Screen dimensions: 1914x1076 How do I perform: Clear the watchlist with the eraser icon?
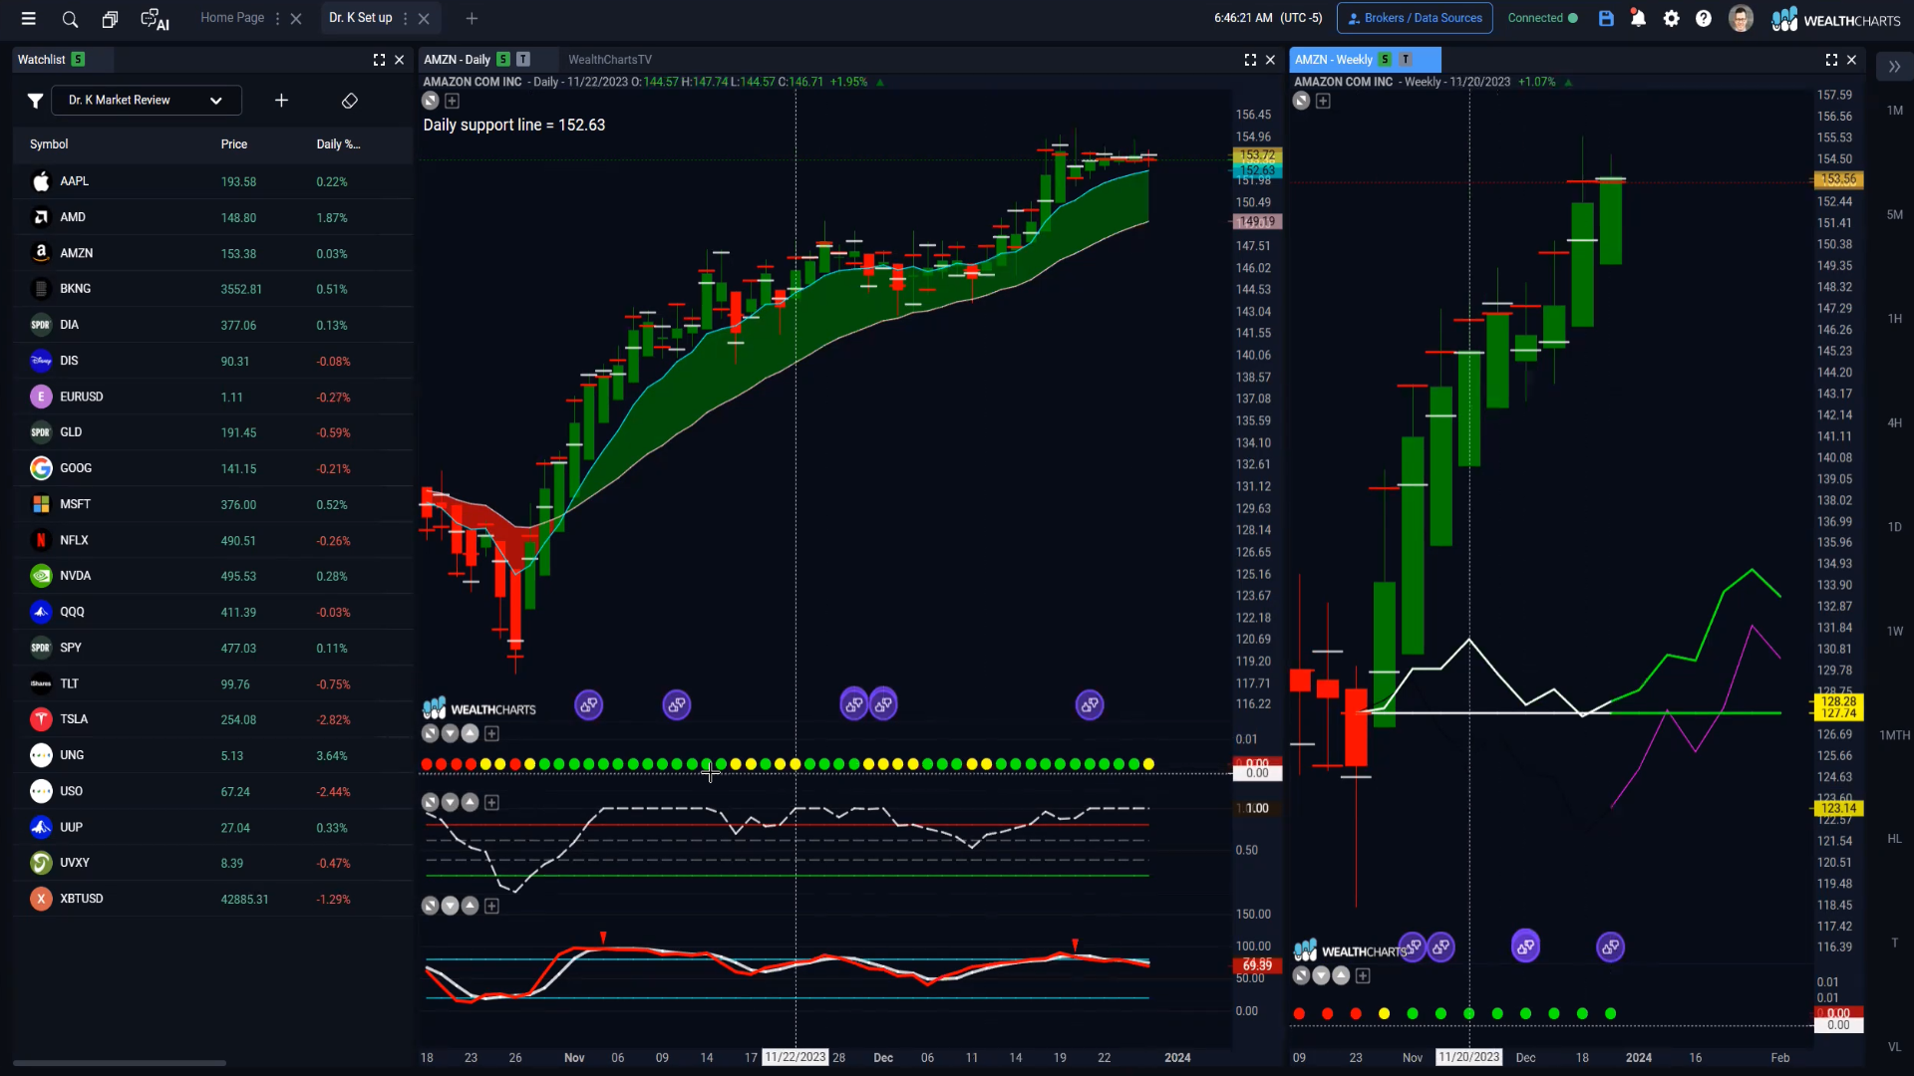coord(349,101)
